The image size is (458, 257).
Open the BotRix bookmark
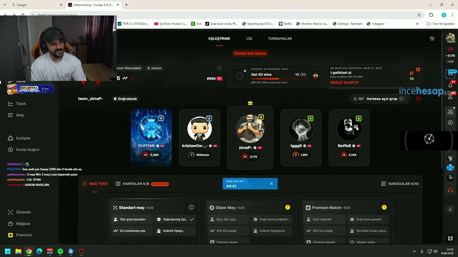(x=285, y=24)
